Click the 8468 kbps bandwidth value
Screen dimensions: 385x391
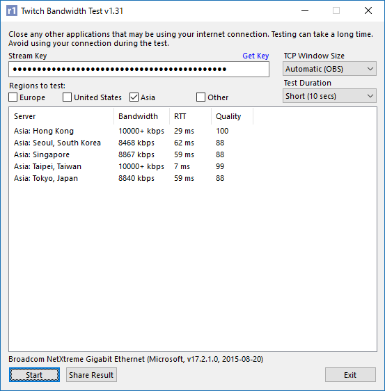click(x=136, y=143)
